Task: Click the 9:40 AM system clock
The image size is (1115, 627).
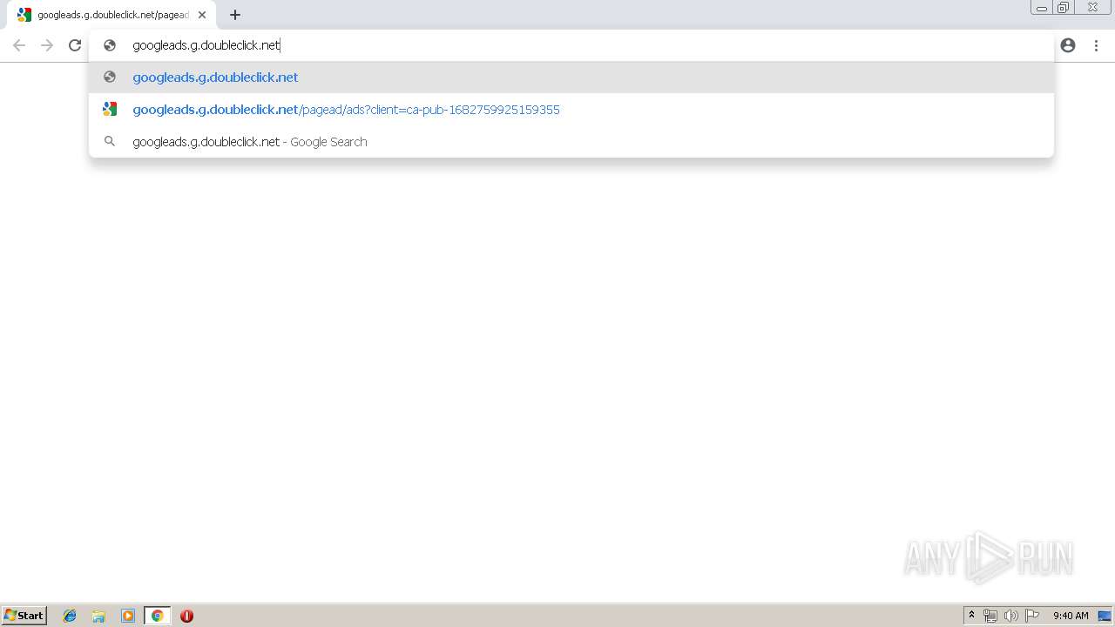Action: click(x=1071, y=616)
